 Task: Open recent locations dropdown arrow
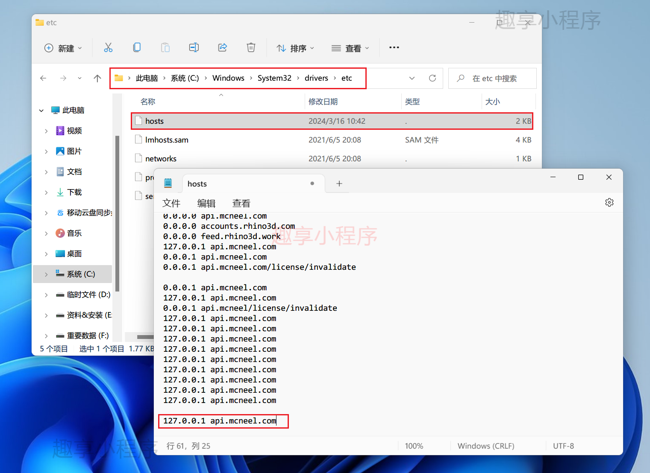pos(79,78)
